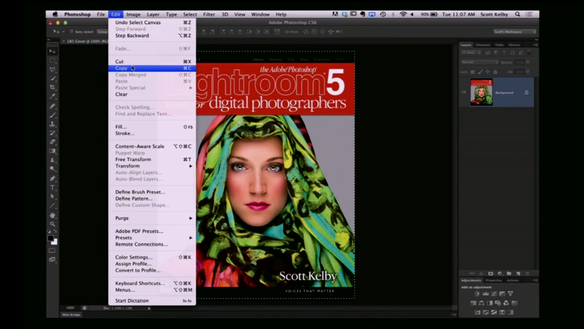Click the background color swatch
584x329 pixels.
[54, 242]
